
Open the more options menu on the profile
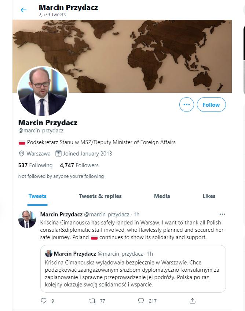click(x=186, y=105)
